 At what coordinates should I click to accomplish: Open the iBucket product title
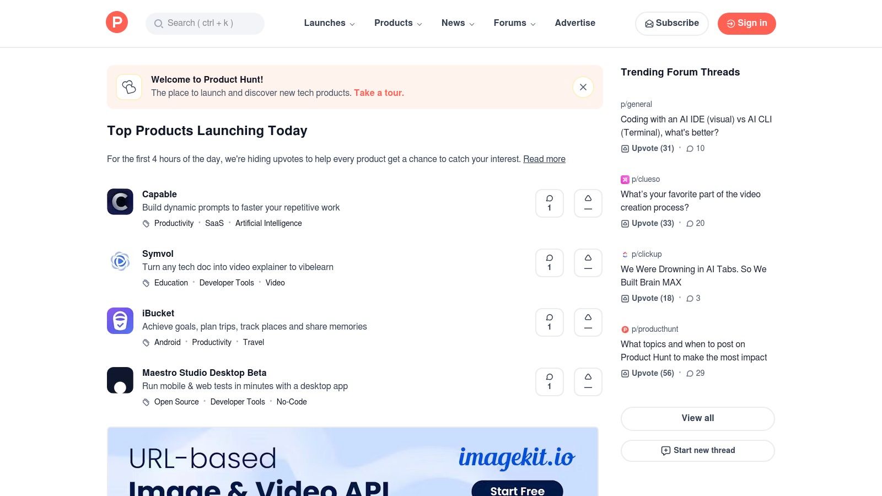[x=158, y=313]
